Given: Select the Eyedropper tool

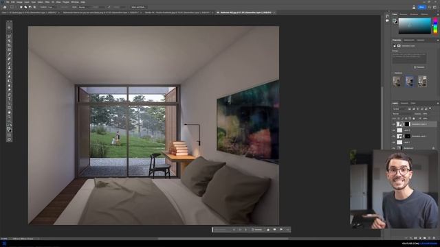Looking at the screenshot, I should pyautogui.click(x=9, y=54).
